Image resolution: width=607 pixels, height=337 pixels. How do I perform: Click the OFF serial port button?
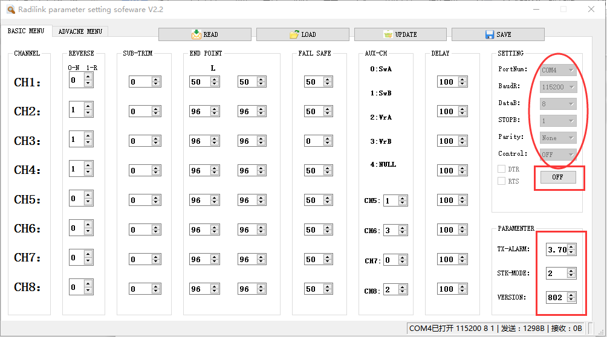tap(557, 177)
